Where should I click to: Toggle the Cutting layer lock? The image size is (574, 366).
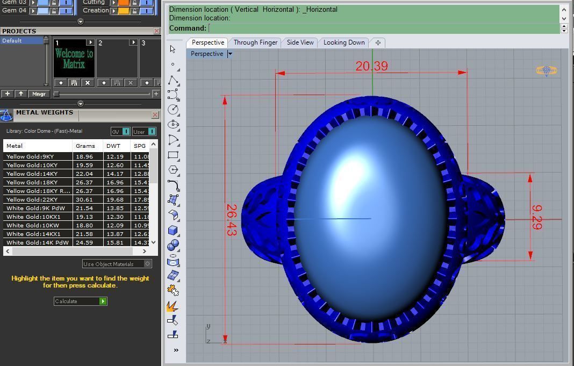click(134, 2)
